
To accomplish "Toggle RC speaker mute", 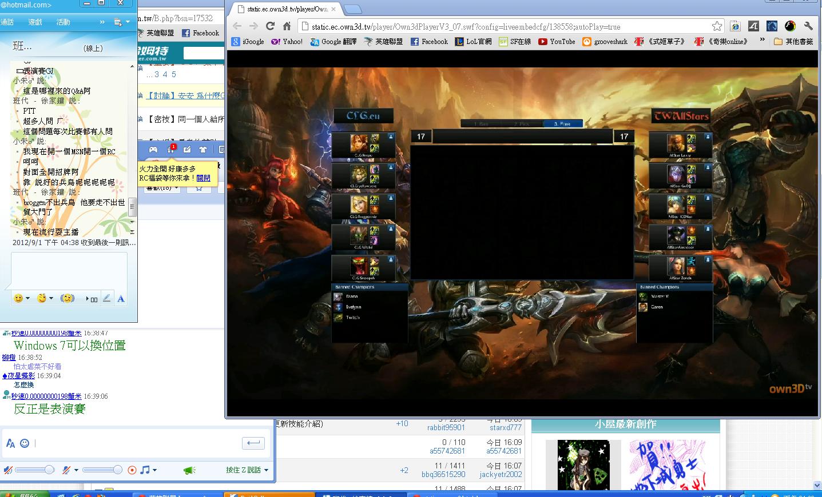I will (x=8, y=470).
